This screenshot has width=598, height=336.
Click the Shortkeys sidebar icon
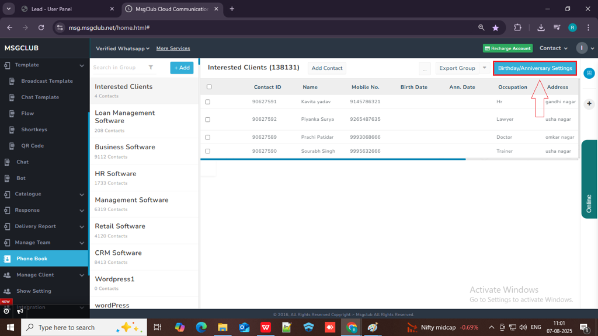(12, 129)
